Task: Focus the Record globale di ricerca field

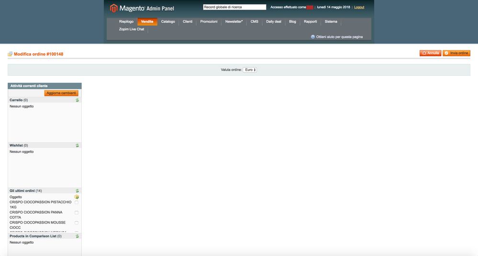Action: click(x=234, y=7)
